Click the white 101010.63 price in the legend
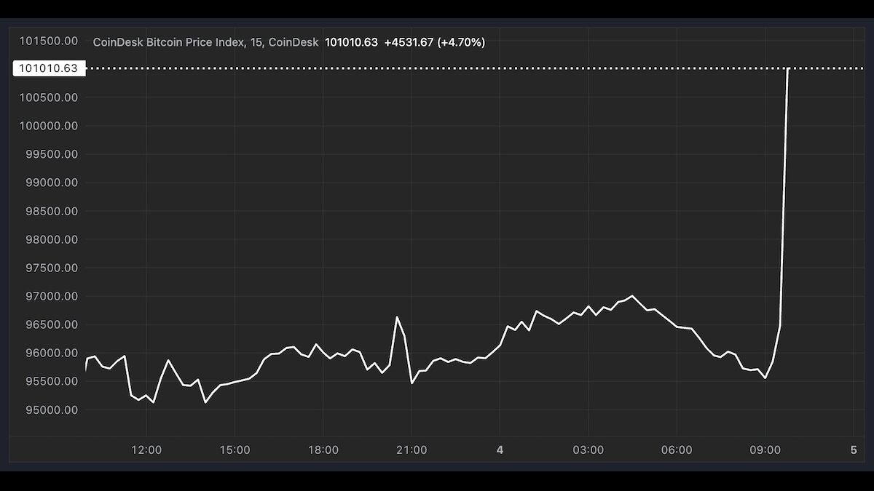 pos(351,42)
